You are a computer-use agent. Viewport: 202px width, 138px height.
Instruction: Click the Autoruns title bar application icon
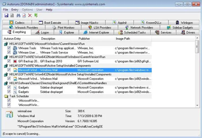[x=4, y=4]
